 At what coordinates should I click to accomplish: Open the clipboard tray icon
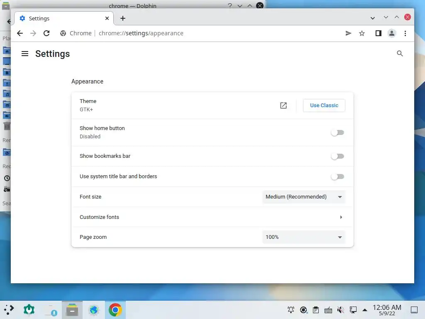pyautogui.click(x=316, y=310)
